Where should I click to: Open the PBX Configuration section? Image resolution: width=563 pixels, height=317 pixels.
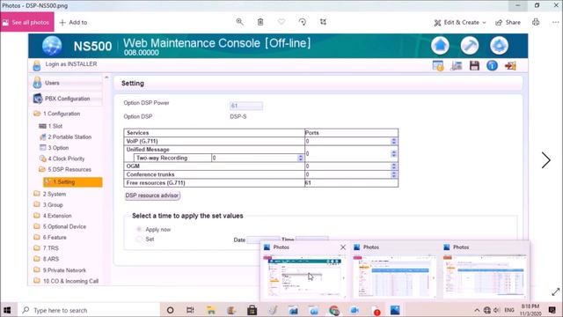point(67,99)
